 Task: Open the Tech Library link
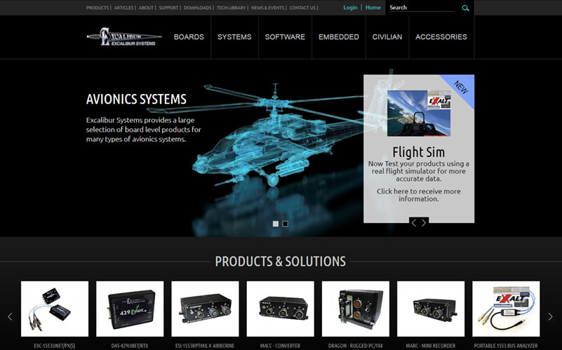click(x=231, y=8)
